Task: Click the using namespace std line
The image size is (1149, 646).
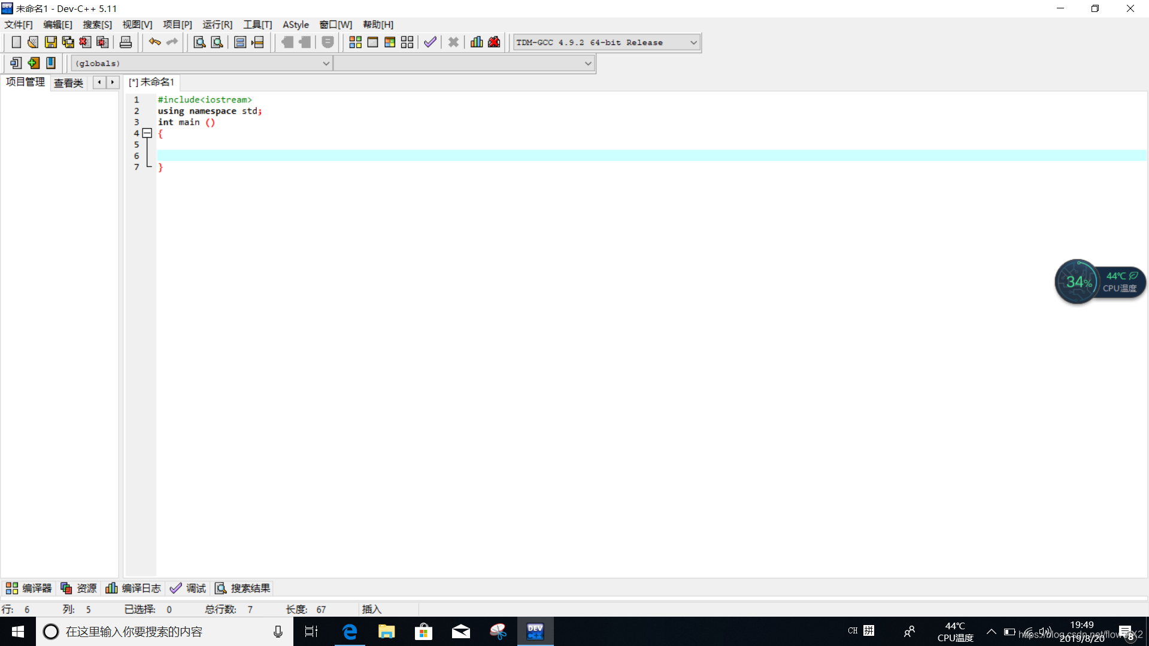Action: pyautogui.click(x=210, y=111)
